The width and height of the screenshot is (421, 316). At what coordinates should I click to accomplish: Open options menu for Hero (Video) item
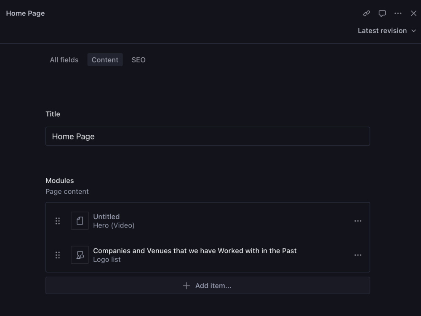coord(357,221)
